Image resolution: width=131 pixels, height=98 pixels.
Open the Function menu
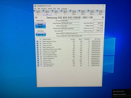click(44, 9)
